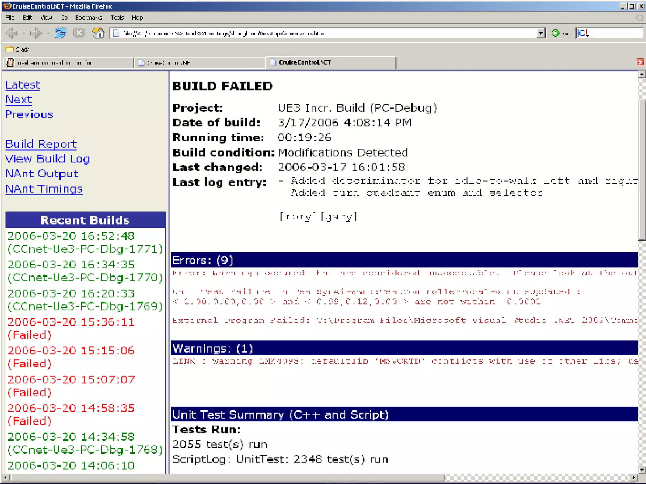Image resolution: width=646 pixels, height=484 pixels.
Task: Open the Bookmarks menu
Action: (89, 18)
